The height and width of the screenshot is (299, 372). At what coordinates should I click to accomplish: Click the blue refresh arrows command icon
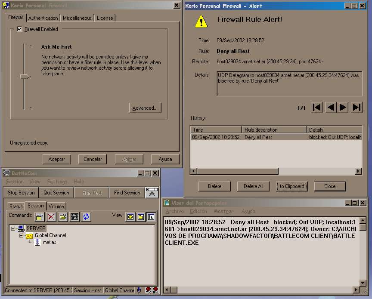pos(86,217)
